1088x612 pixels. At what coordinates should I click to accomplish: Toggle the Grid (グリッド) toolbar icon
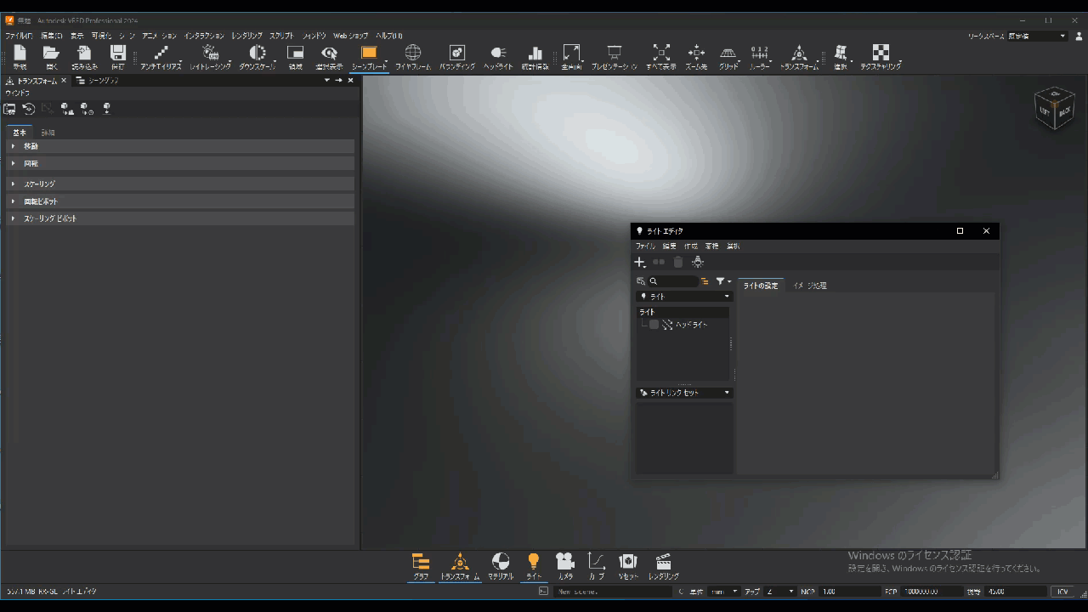coord(728,57)
